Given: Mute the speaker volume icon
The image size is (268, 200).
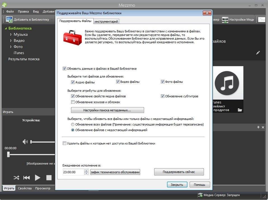Looking at the screenshot, I should coord(25,142).
